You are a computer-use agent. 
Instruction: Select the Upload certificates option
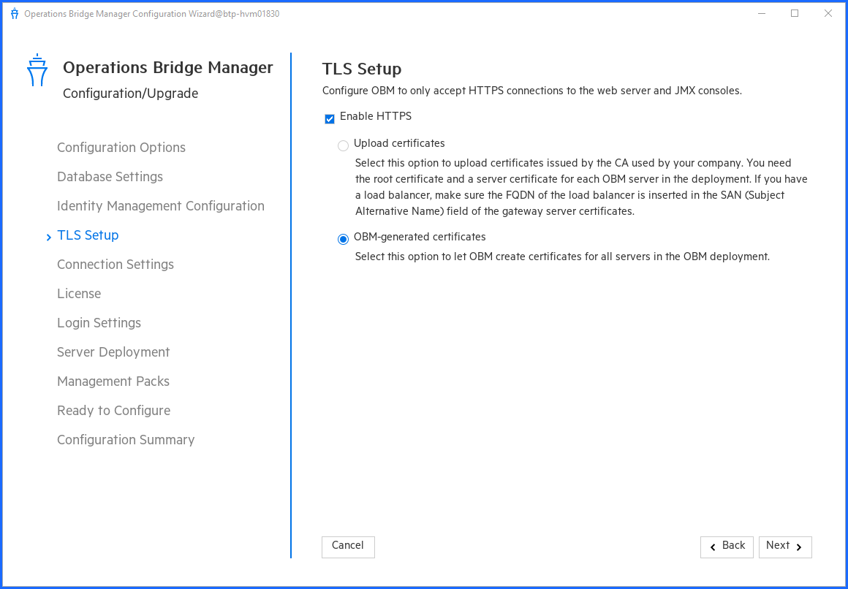343,145
